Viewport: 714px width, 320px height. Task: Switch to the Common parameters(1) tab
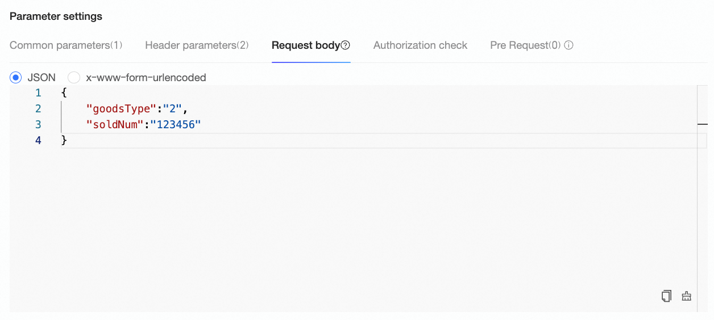tap(66, 45)
